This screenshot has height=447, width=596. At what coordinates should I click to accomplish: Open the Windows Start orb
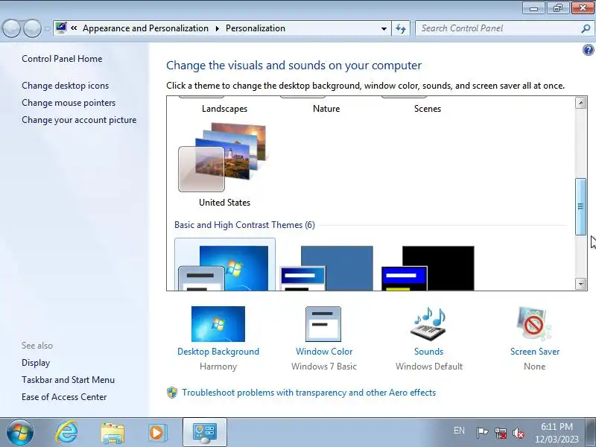pyautogui.click(x=20, y=432)
